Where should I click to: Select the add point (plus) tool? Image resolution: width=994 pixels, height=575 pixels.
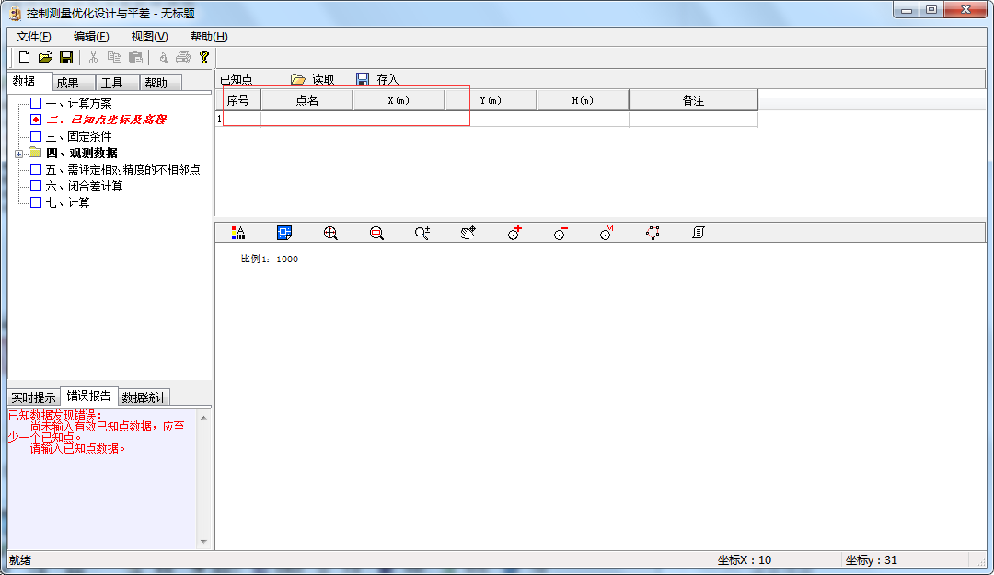[x=514, y=234]
